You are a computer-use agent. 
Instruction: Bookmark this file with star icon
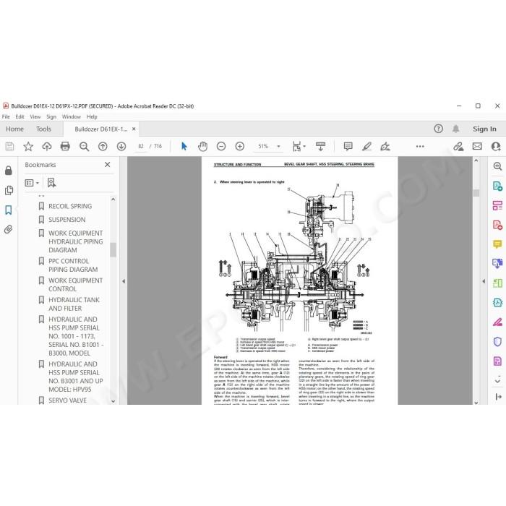(x=28, y=147)
